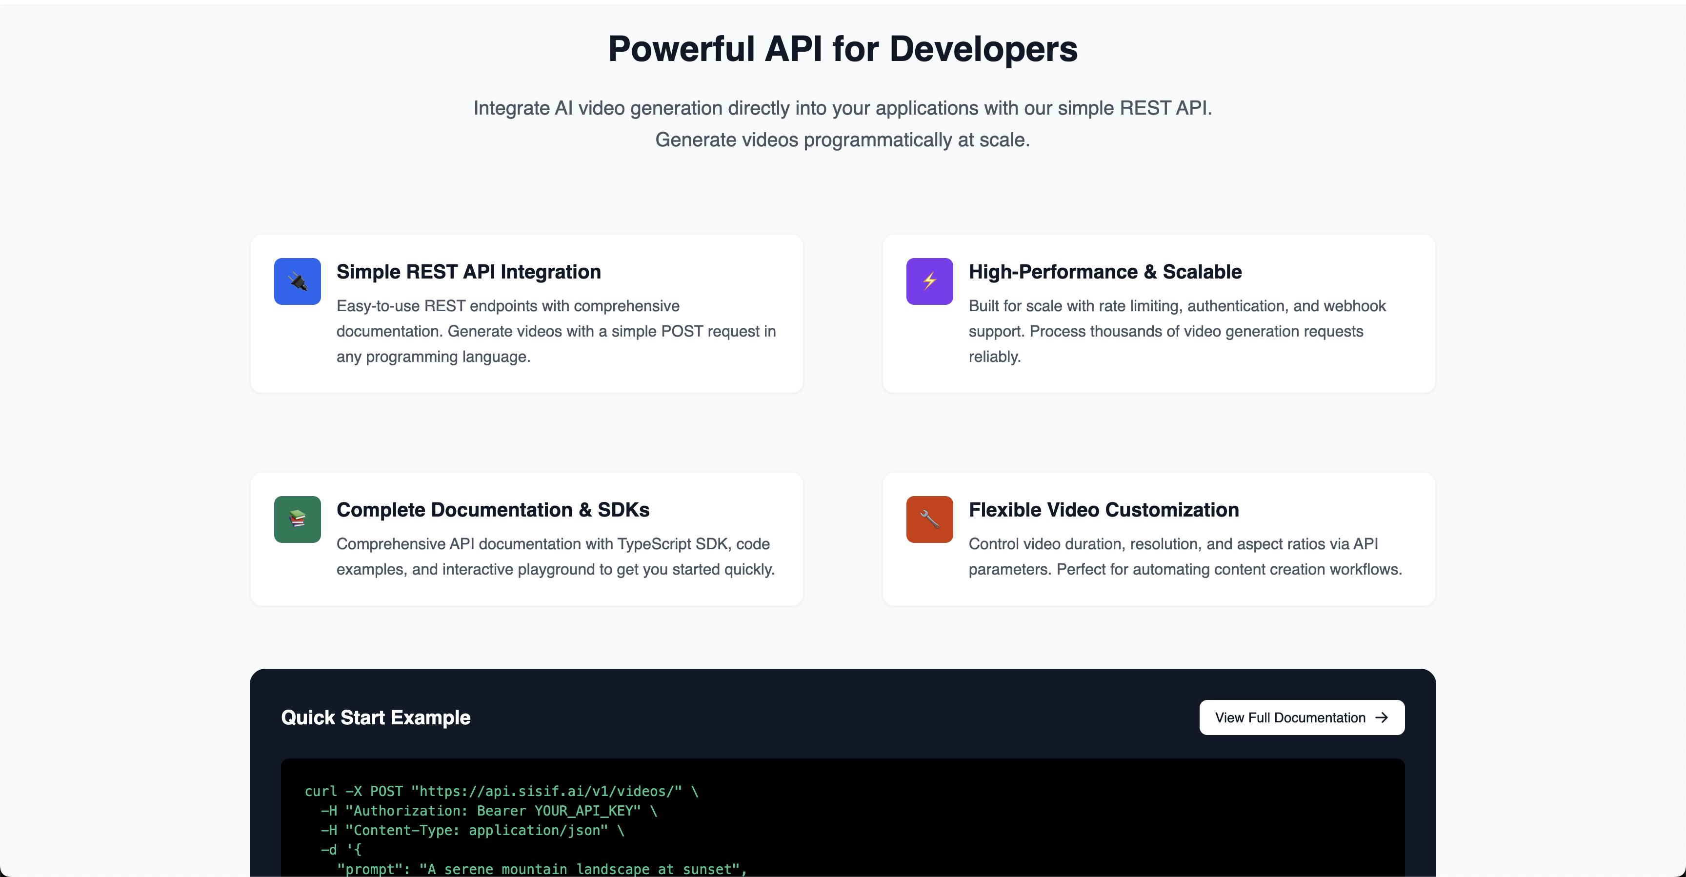Screen dimensions: 1686x877
Task: Click the 'Built for scale with rate limiting' description
Action: point(1178,331)
